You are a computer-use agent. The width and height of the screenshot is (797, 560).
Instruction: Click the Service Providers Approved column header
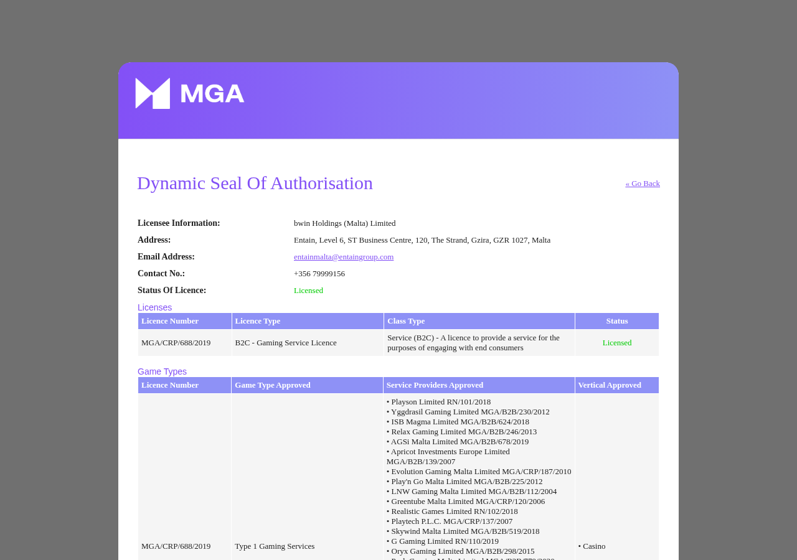tap(479, 385)
